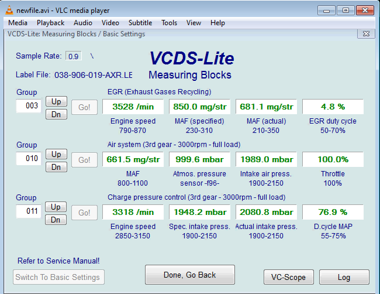Open the Subtitle menu
Image resolution: width=380 pixels, height=294 pixels.
pos(140,23)
